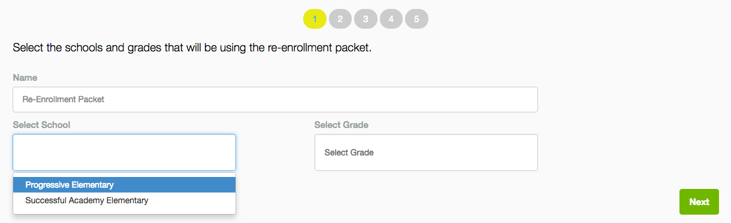Click the re-enrollment packet instruction text
Viewport: 731px width, 223px height.
click(x=192, y=47)
